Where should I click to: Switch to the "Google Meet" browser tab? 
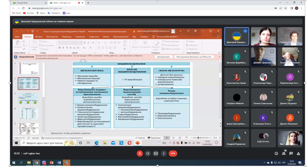pos(29,3)
